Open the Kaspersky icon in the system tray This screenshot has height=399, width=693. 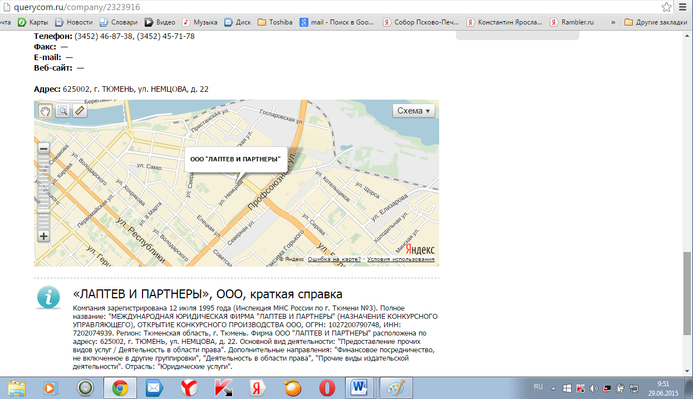point(581,388)
